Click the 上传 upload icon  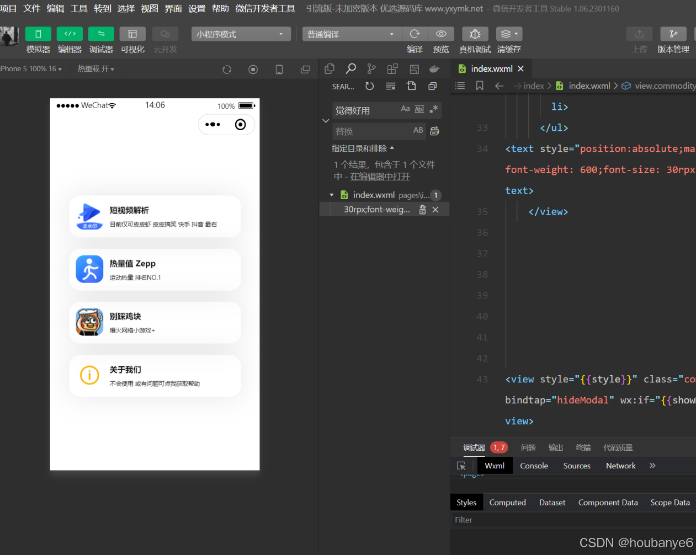tap(639, 34)
